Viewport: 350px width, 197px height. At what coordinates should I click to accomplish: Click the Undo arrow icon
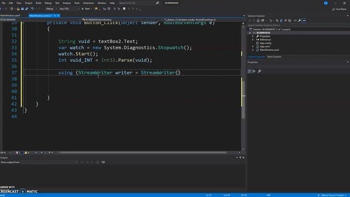32,9
